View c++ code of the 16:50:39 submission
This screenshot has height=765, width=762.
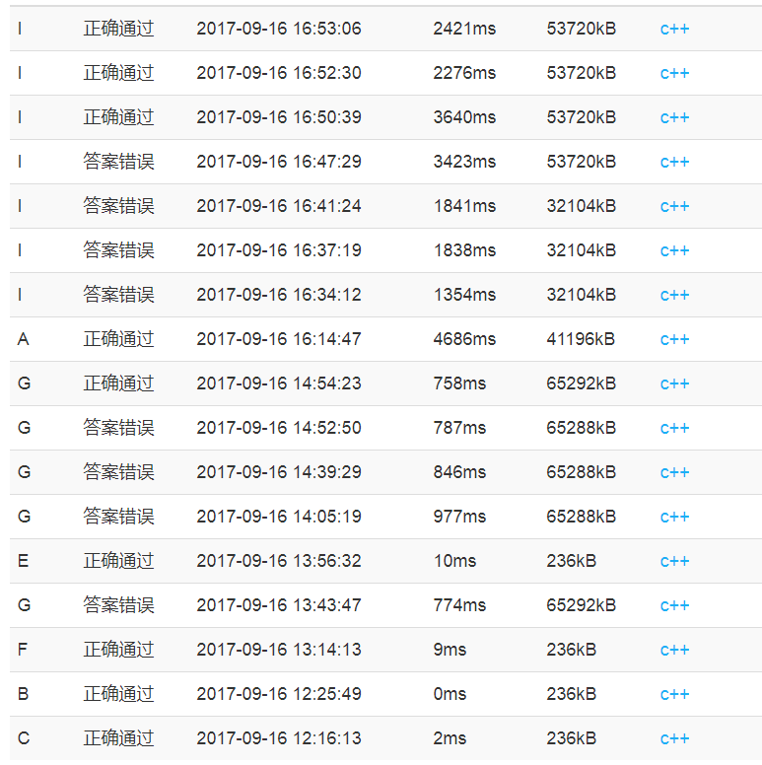(x=674, y=117)
